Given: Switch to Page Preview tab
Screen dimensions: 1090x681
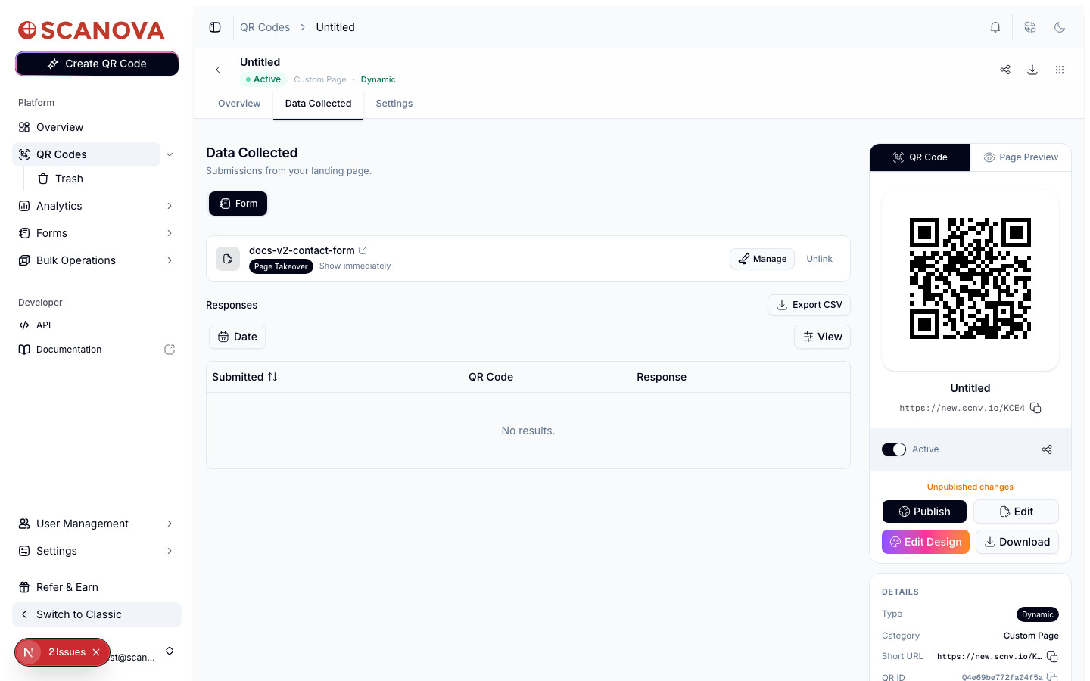Looking at the screenshot, I should pyautogui.click(x=1021, y=157).
